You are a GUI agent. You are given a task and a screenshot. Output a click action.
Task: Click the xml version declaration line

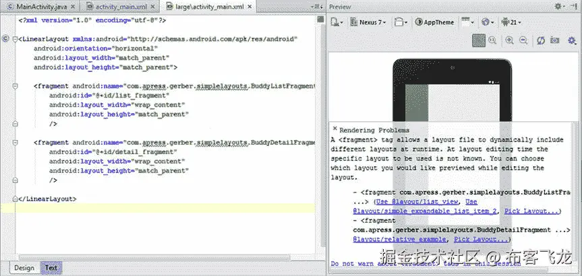pyautogui.click(x=92, y=21)
